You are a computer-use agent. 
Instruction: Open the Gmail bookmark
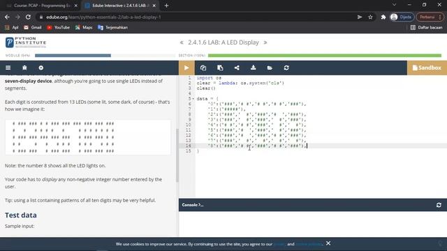33,28
